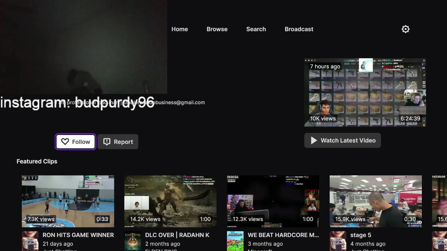
Task: Click the DLC OVER | RADAHN K title
Action: [177, 235]
